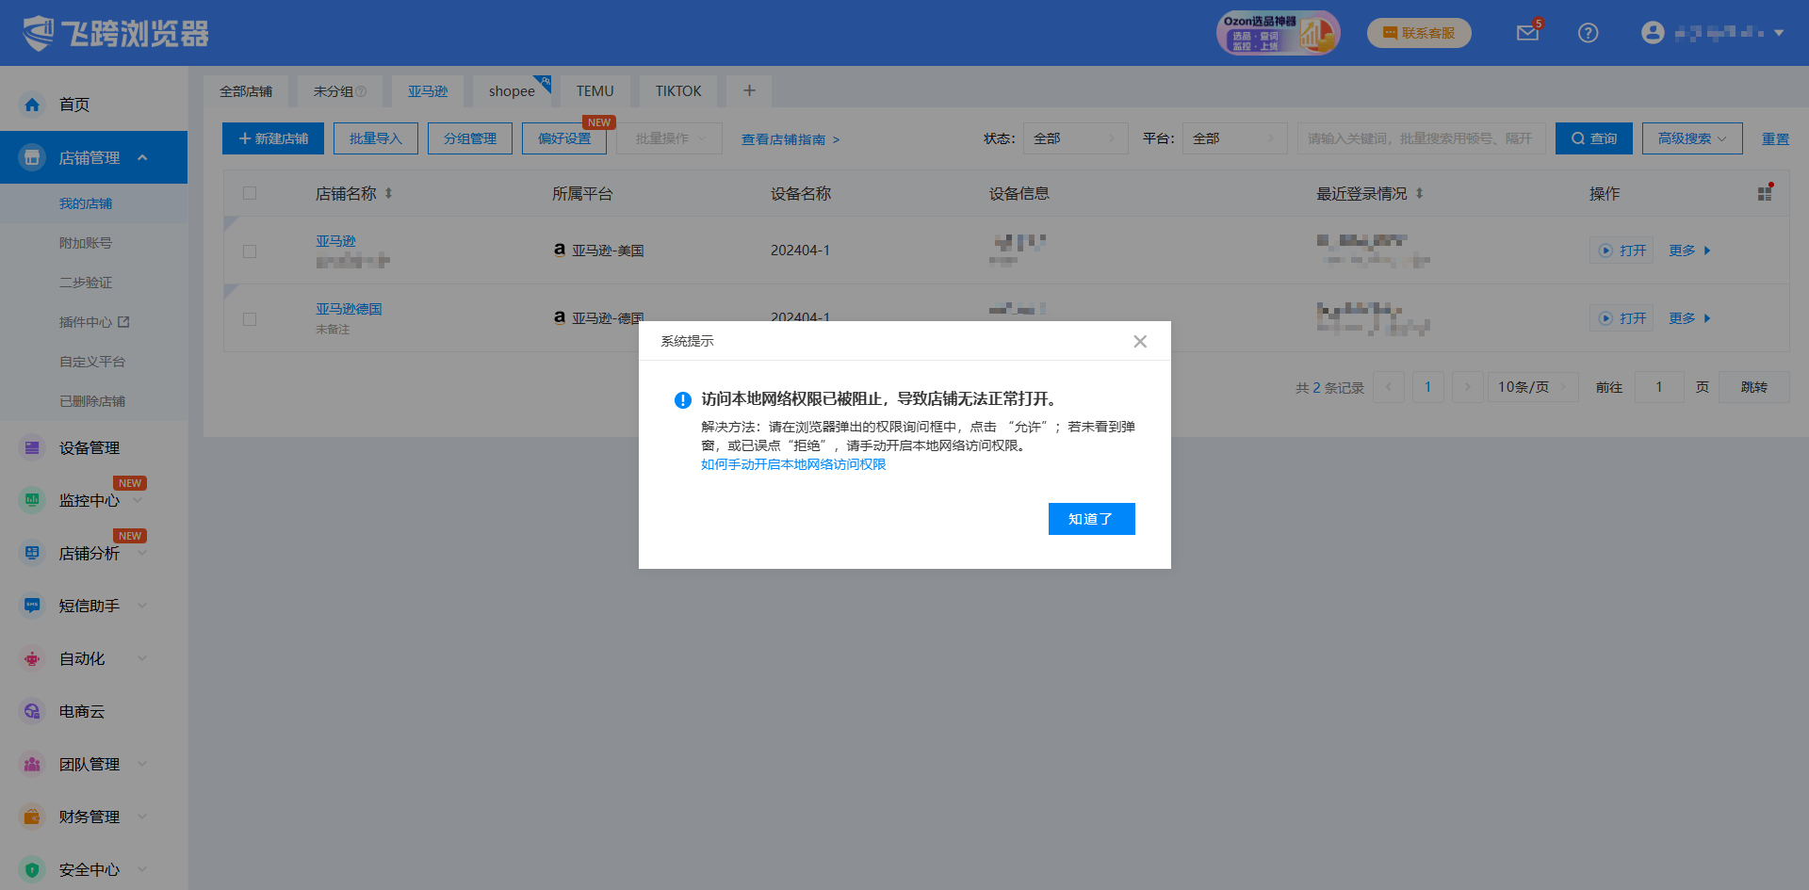Screen dimensions: 1809x890
Task: Open the 平台 dropdown filter
Action: 1234,138
